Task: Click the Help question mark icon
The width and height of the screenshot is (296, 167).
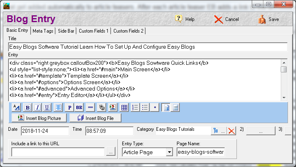Action: point(179,19)
